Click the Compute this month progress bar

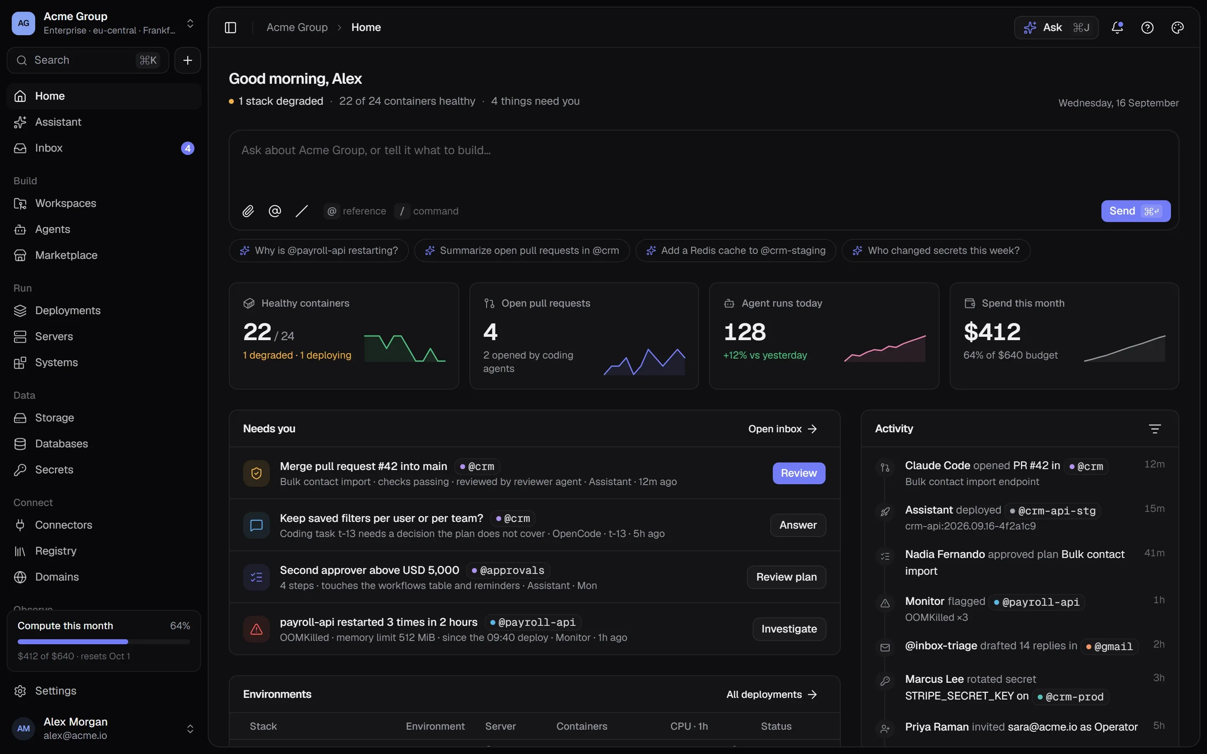pos(104,642)
